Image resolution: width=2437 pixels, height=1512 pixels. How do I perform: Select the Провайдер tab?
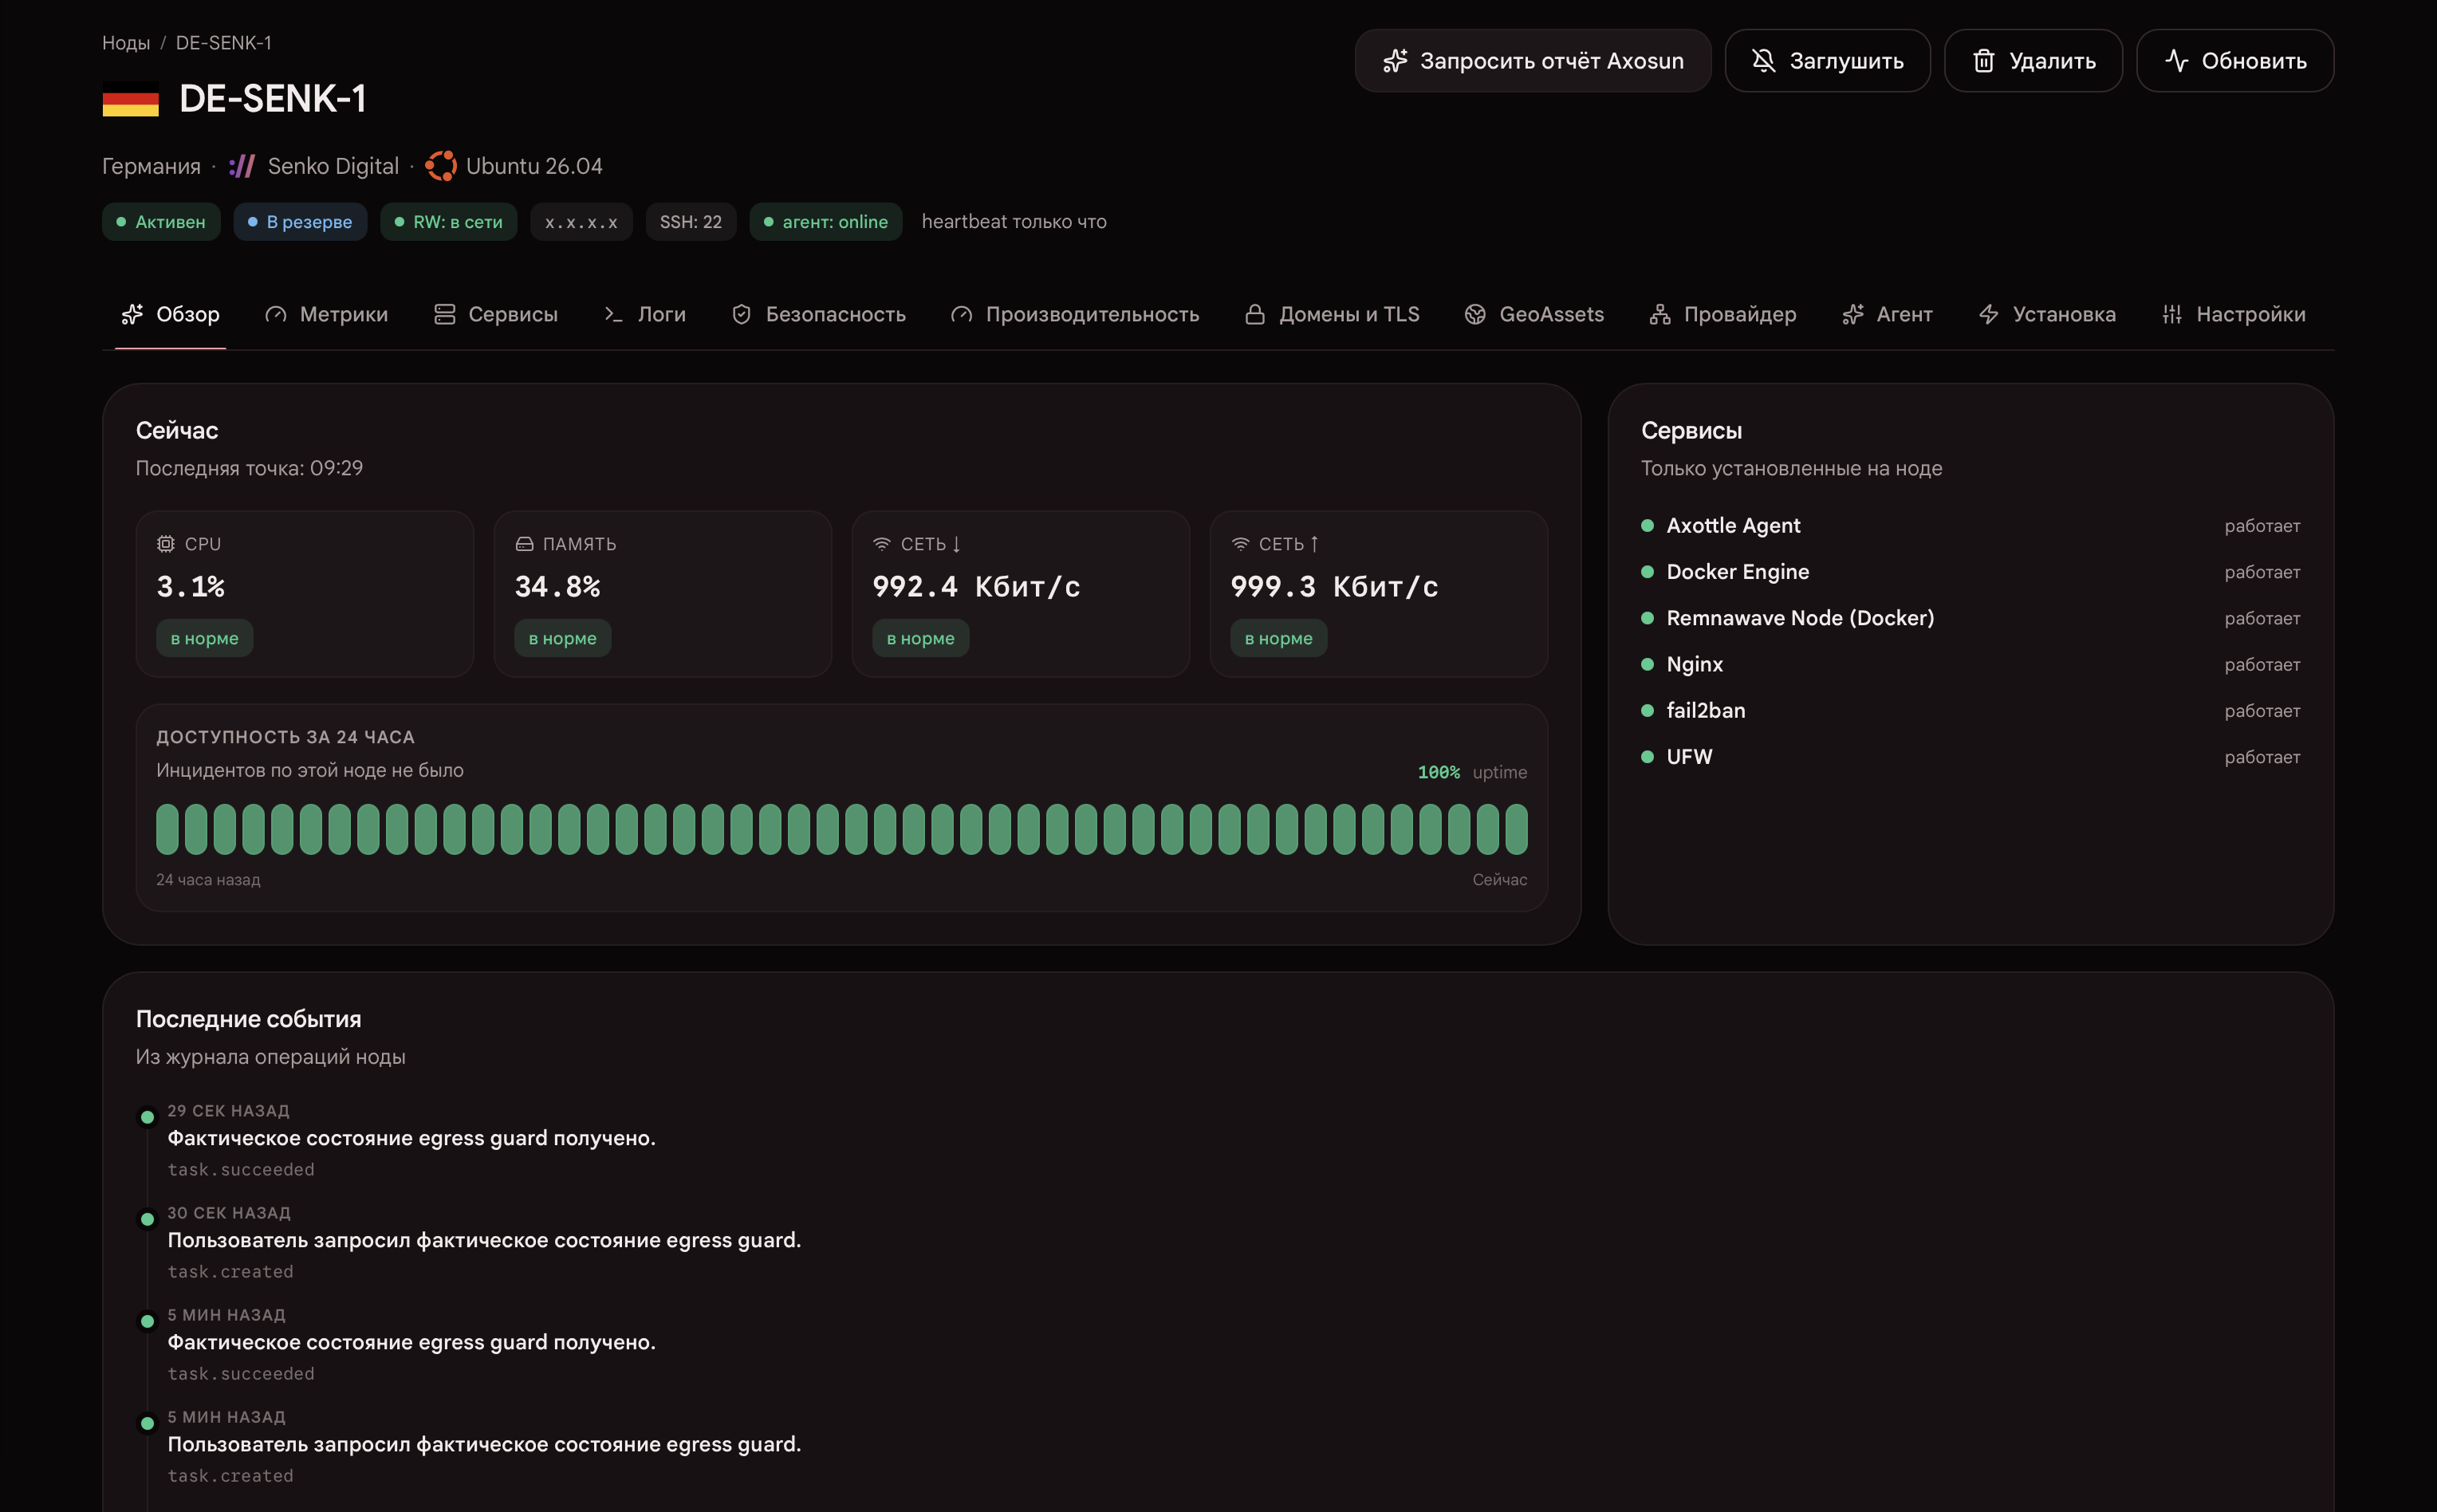click(1723, 314)
